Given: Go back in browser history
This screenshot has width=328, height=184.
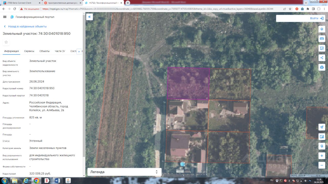Looking at the screenshot, I should tap(4, 9).
